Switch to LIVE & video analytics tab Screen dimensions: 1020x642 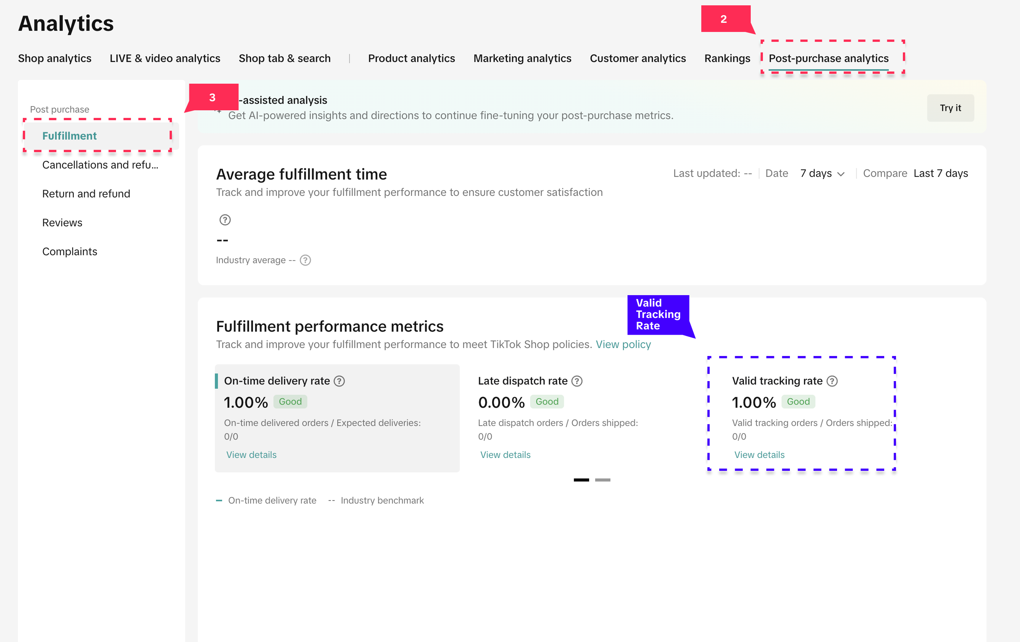tap(165, 58)
